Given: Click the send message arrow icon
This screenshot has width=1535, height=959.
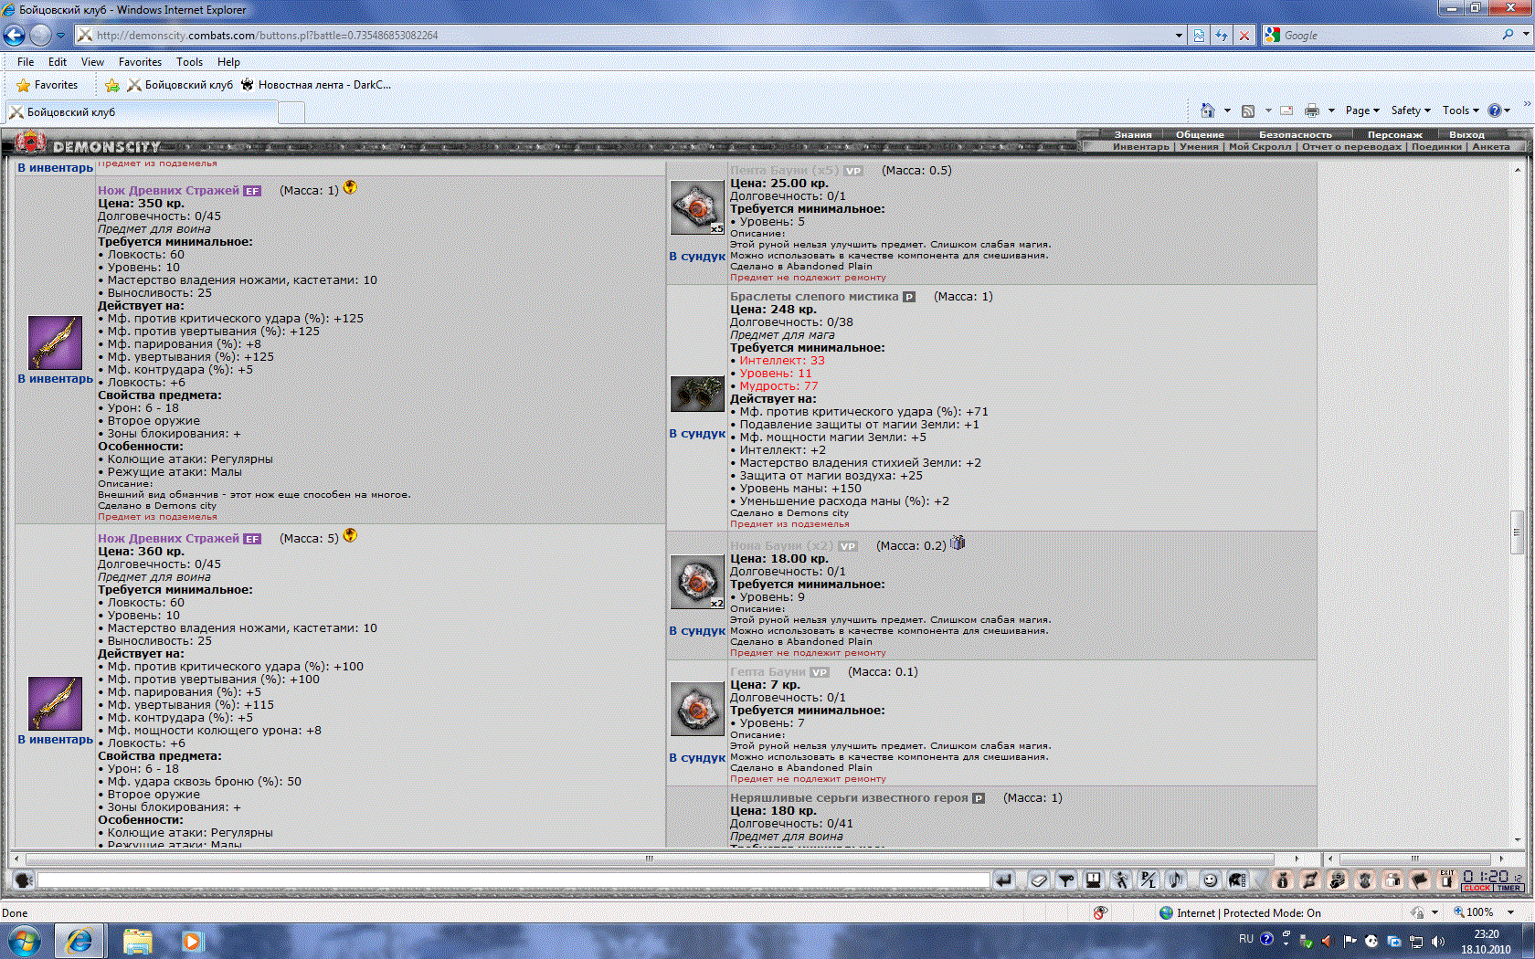Looking at the screenshot, I should [1004, 880].
